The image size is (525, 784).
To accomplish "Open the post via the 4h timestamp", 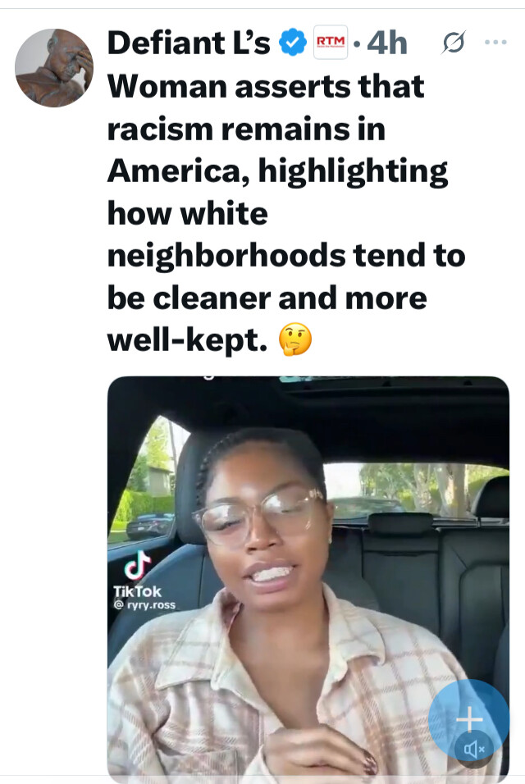I will coord(387,43).
